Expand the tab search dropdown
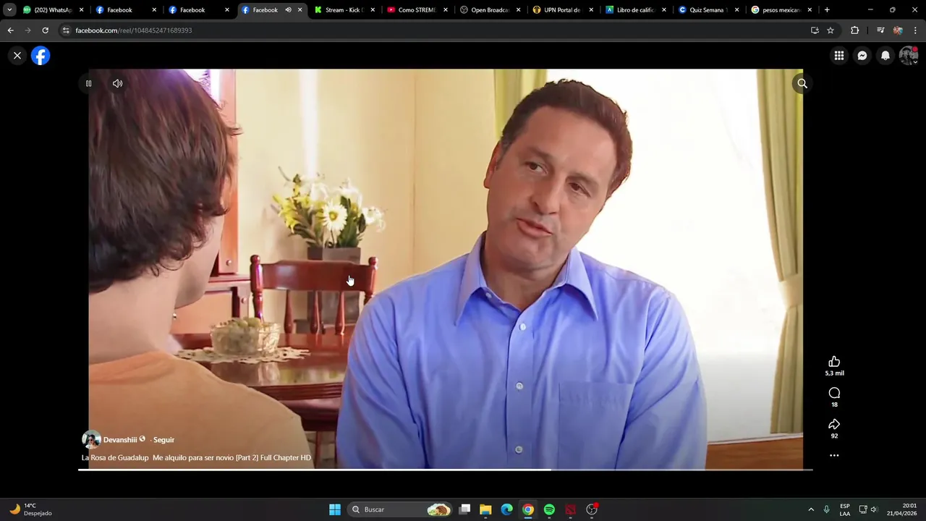Image resolution: width=926 pixels, height=521 pixels. pos(9,10)
